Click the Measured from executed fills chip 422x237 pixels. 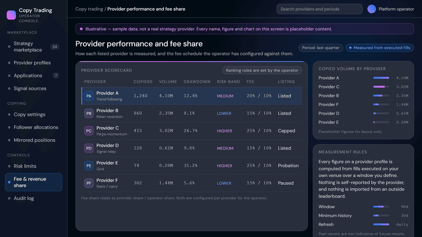tap(380, 48)
